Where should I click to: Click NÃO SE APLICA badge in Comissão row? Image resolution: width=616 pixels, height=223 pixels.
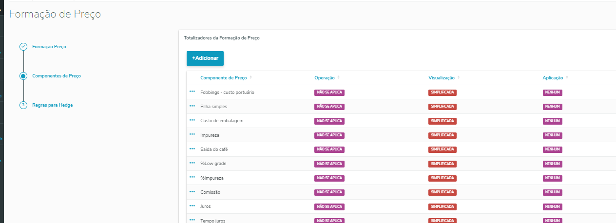pyautogui.click(x=329, y=192)
